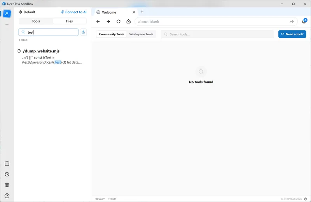Screen dimensions: 311x202
Task: Navigate forward with the right arrow
Action: 108,22
